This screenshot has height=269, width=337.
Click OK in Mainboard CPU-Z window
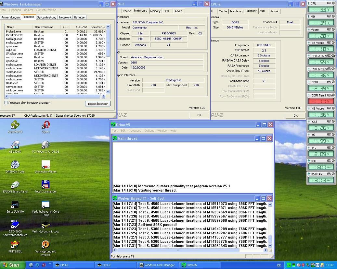pos(199,115)
